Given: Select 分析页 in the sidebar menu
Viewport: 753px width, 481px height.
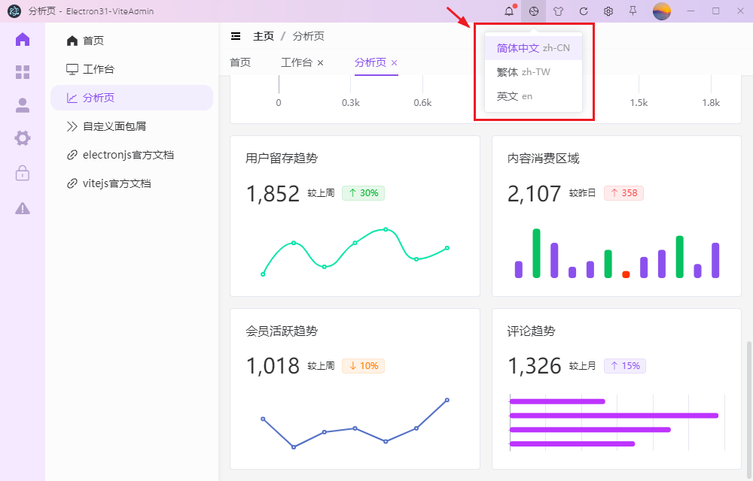Looking at the screenshot, I should click(x=132, y=98).
